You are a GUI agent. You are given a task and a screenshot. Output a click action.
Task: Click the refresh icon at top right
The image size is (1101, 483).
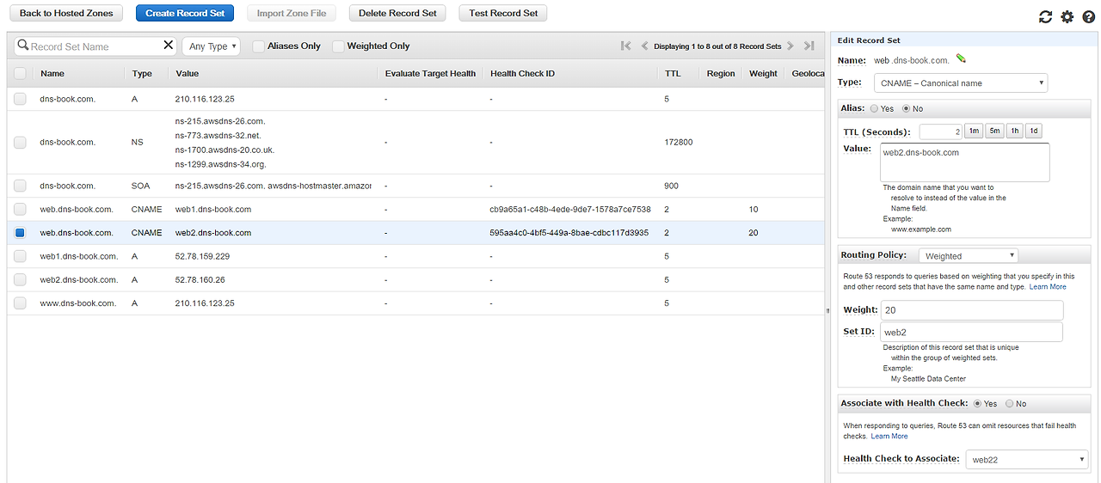coord(1046,17)
